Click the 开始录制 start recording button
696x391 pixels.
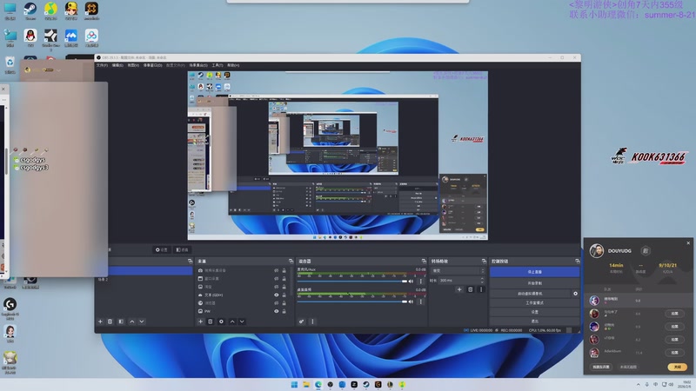tap(534, 283)
